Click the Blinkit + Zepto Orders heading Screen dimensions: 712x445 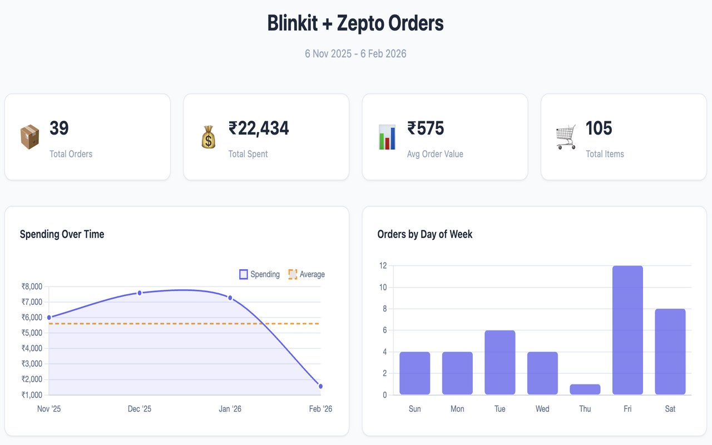click(x=355, y=23)
